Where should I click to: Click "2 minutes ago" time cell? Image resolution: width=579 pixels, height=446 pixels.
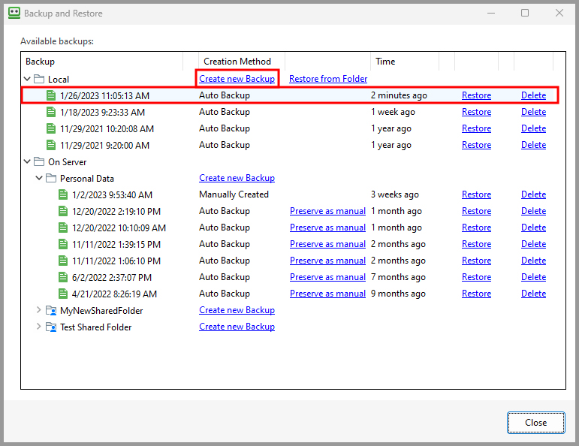pos(399,95)
